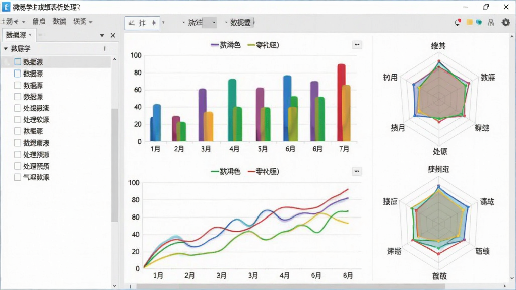Toggle the green series in line chart legend
Viewport: 516px width, 290px height.
226,171
